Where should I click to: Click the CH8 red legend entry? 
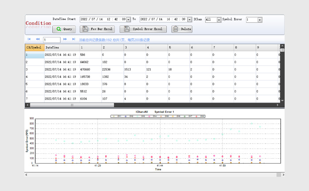point(199,116)
